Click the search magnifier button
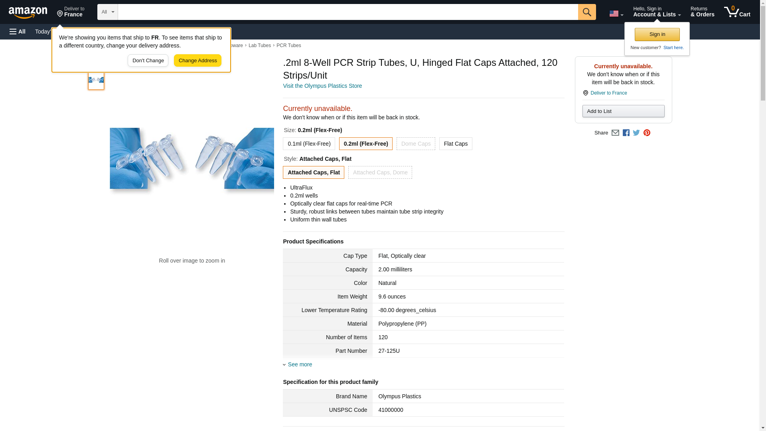Screen dimensions: 766x431 586,12
